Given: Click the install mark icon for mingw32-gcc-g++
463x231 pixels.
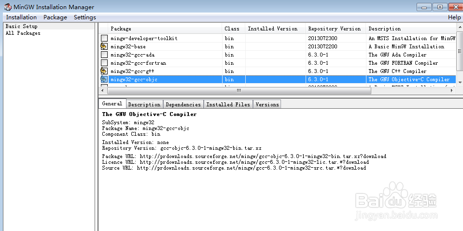Looking at the screenshot, I should pos(104,71).
